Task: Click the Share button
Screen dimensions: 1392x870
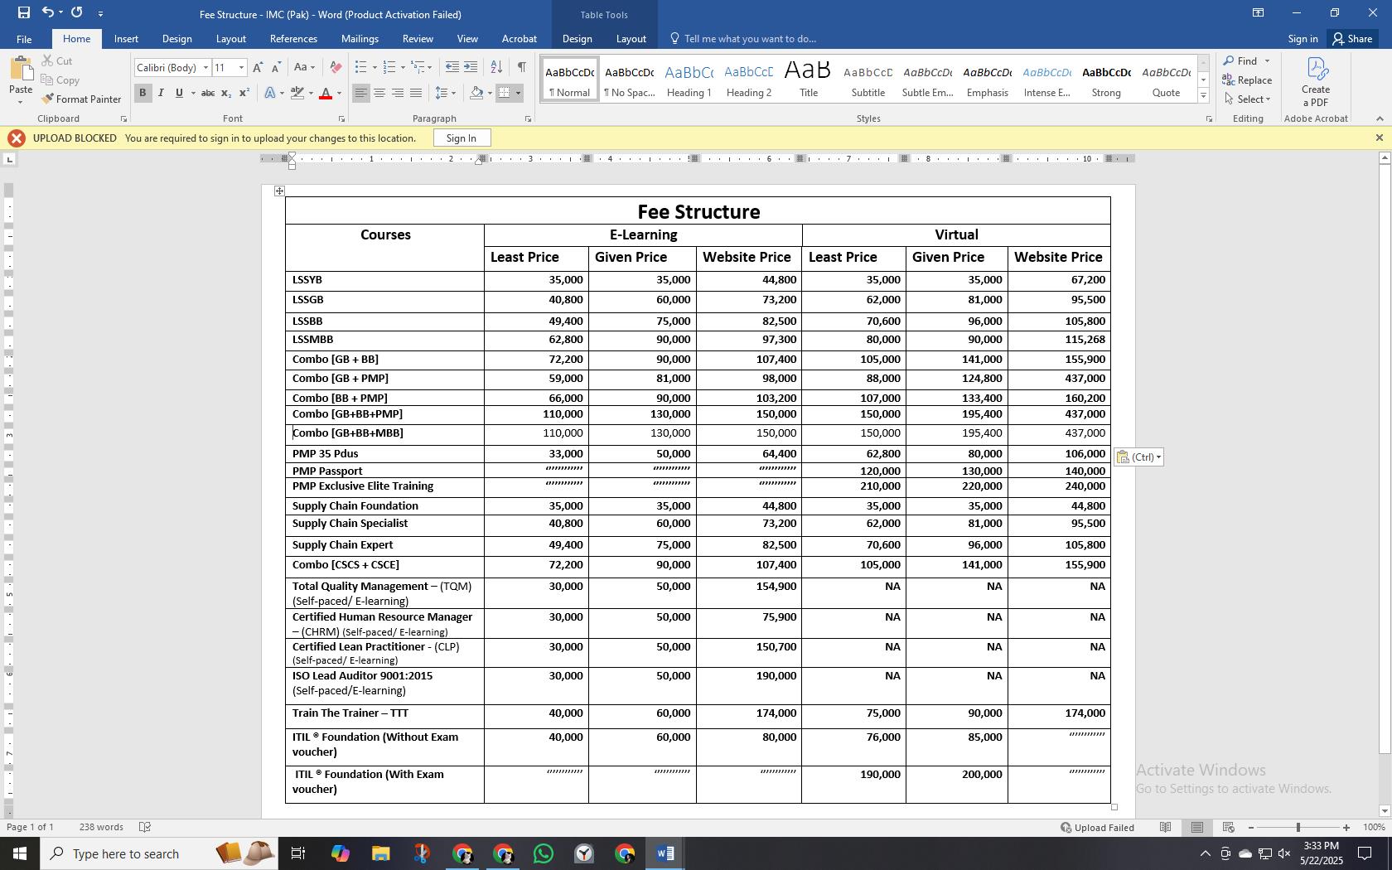Action: pyautogui.click(x=1352, y=39)
